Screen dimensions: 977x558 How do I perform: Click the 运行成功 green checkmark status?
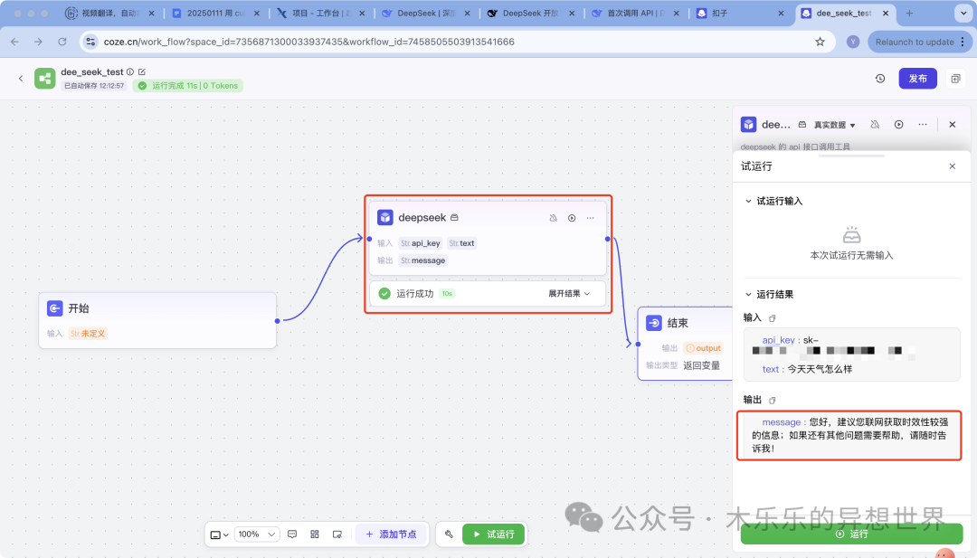pyautogui.click(x=384, y=293)
